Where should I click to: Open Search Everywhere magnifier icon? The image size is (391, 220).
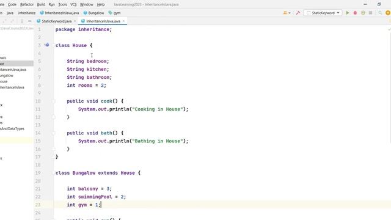coord(380,13)
